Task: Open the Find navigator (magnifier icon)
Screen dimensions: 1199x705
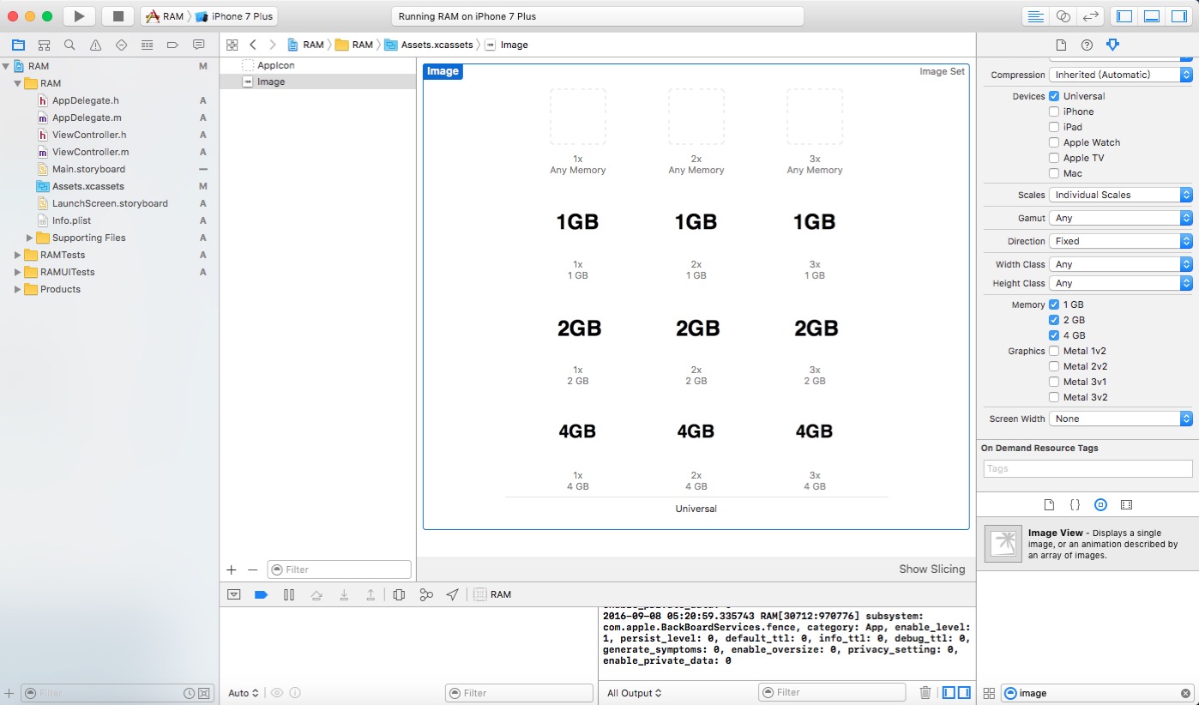Action: tap(69, 45)
